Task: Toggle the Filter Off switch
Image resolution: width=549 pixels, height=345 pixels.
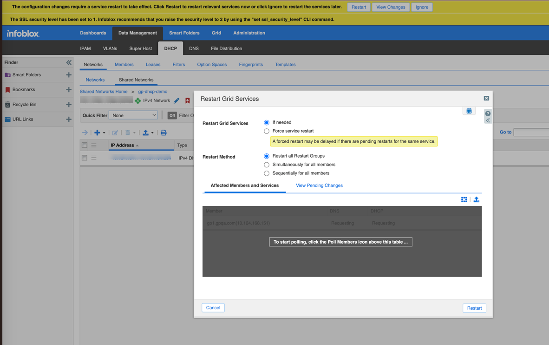Action: 172,115
